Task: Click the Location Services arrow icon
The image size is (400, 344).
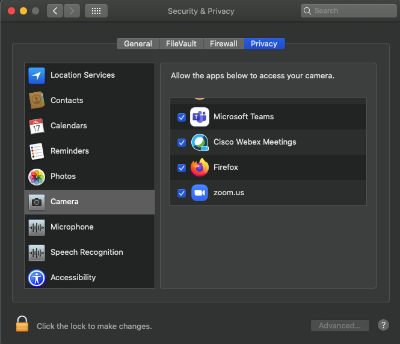Action: pyautogui.click(x=37, y=76)
